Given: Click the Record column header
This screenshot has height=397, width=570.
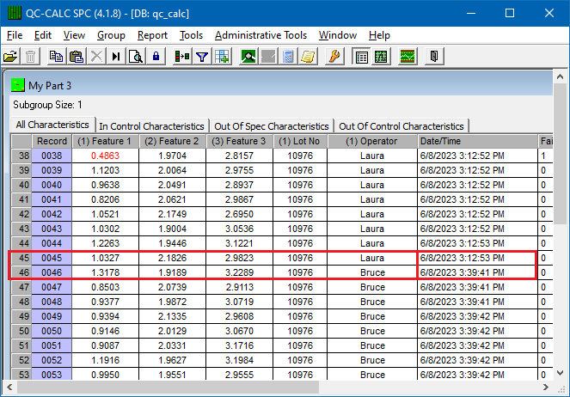Looking at the screenshot, I should (52, 141).
